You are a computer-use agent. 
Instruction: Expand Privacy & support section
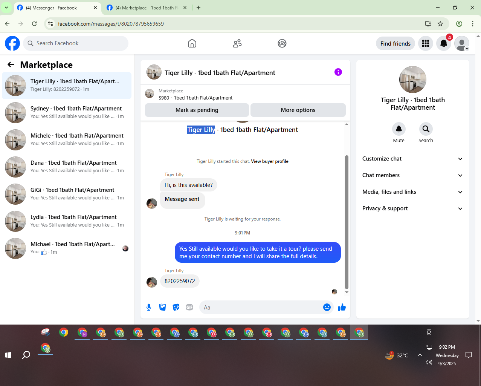tap(412, 208)
